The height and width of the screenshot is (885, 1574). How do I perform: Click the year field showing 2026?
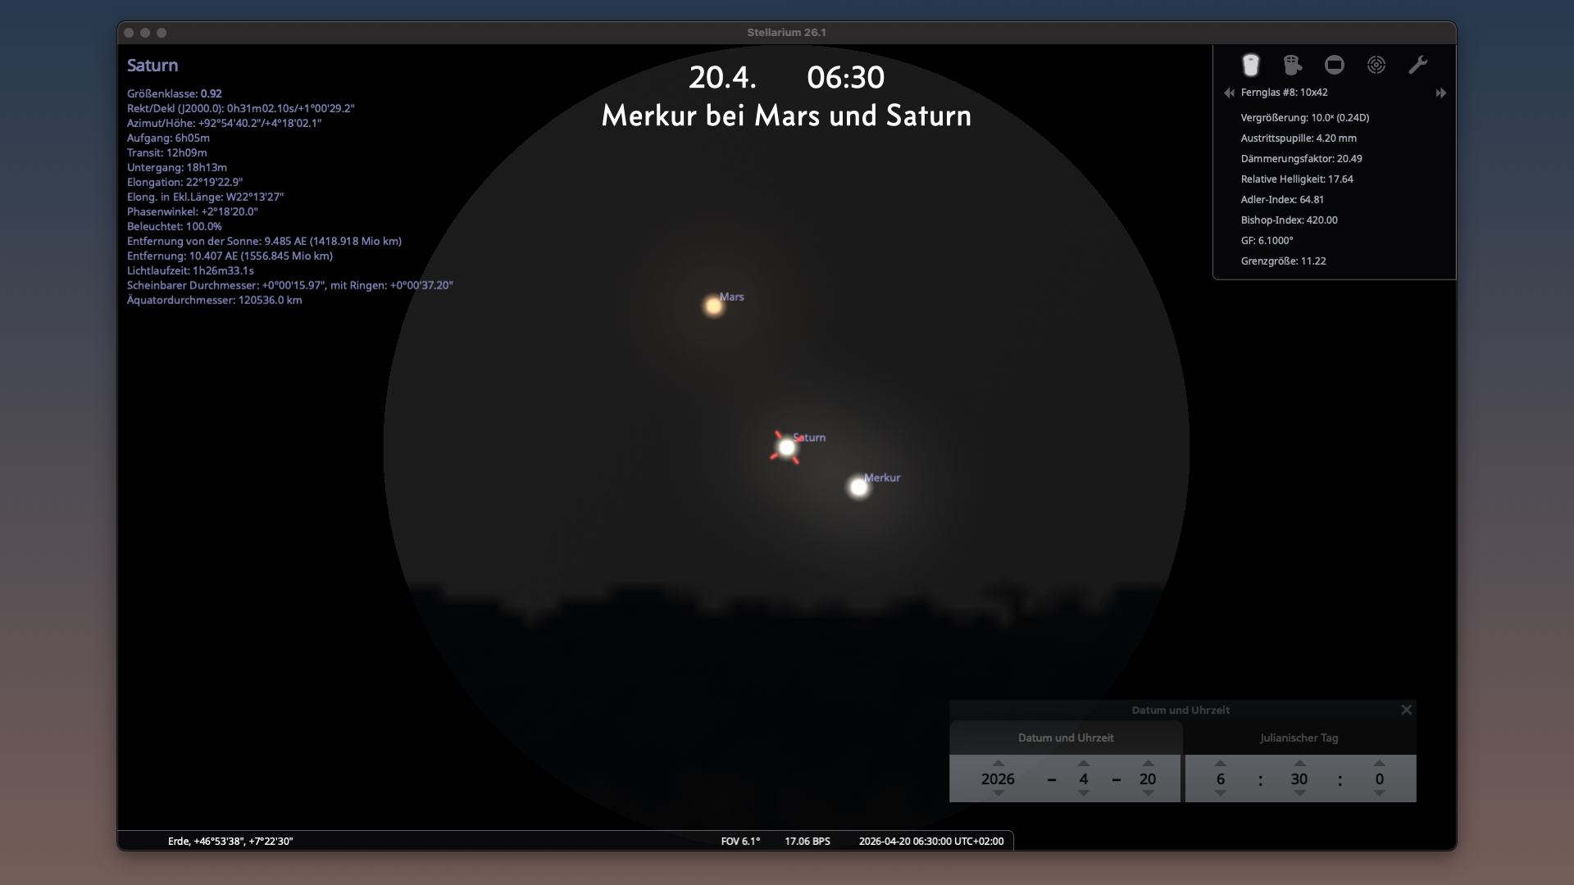[x=998, y=779]
